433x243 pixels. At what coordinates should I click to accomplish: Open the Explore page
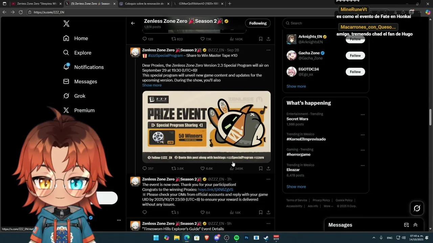pos(77,53)
